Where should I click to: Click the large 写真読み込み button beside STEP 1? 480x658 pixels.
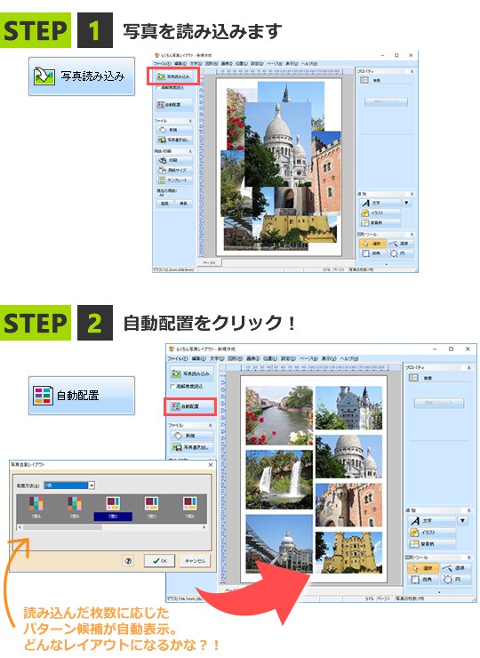click(x=82, y=76)
